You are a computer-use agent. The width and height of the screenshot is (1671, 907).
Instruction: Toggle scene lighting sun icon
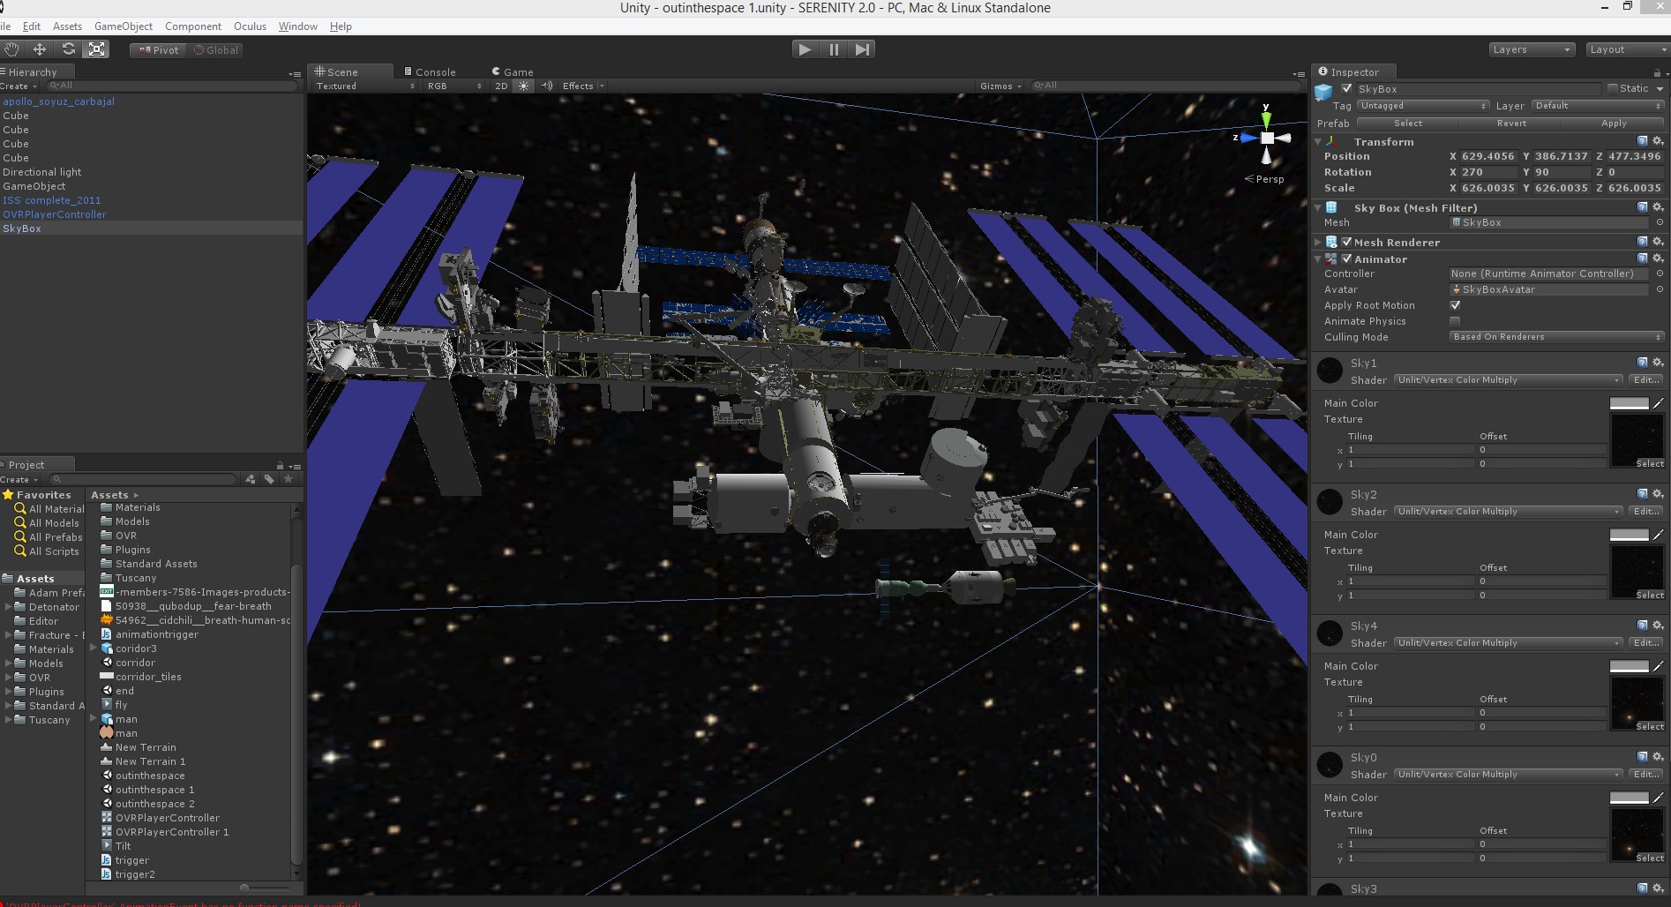click(524, 86)
